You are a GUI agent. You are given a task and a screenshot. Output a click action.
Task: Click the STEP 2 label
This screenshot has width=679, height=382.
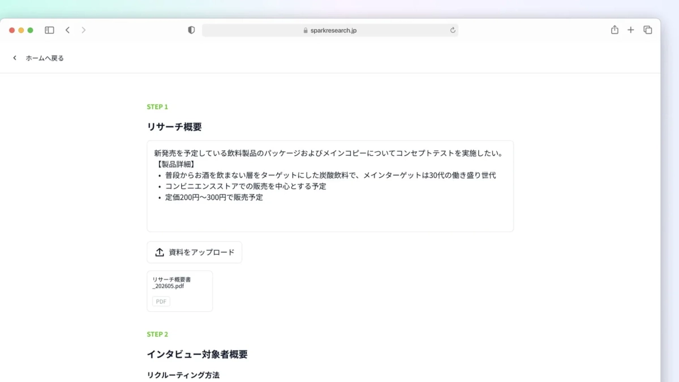click(x=157, y=334)
